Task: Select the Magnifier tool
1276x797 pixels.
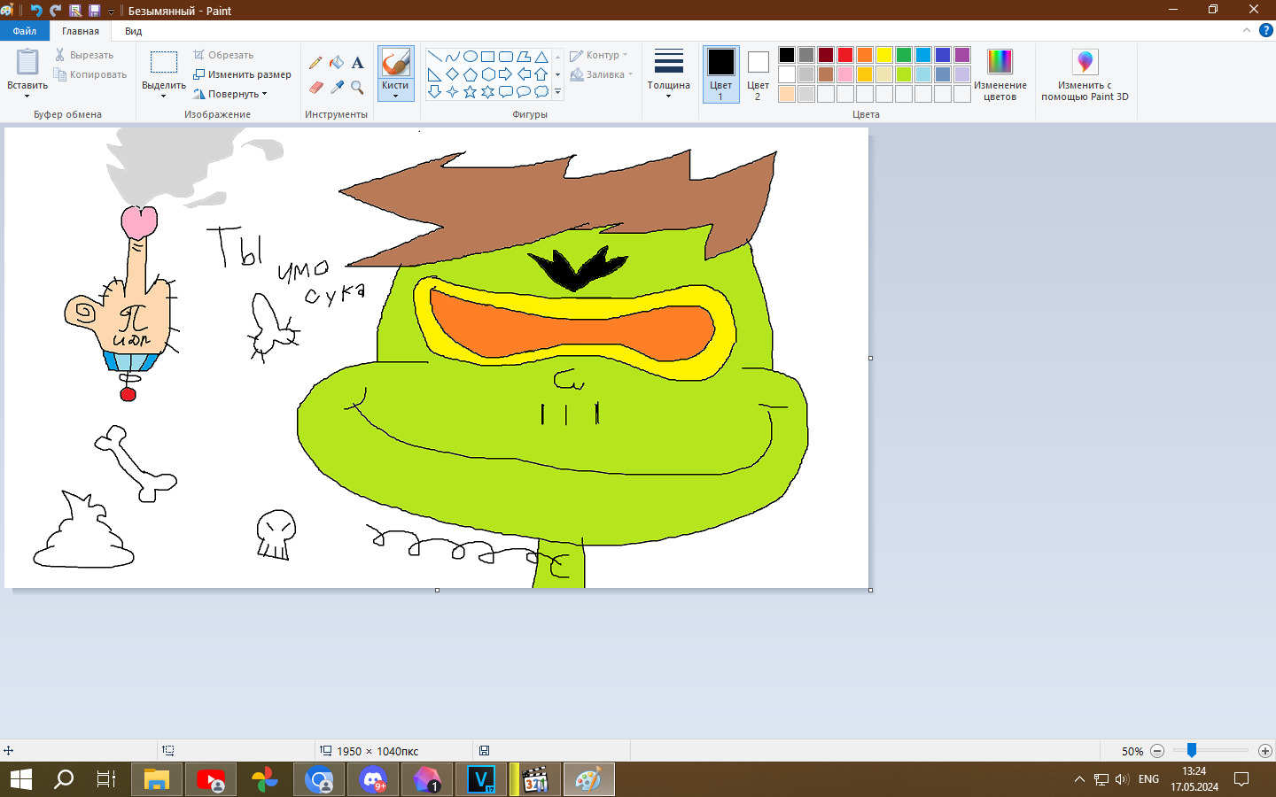Action: [357, 87]
